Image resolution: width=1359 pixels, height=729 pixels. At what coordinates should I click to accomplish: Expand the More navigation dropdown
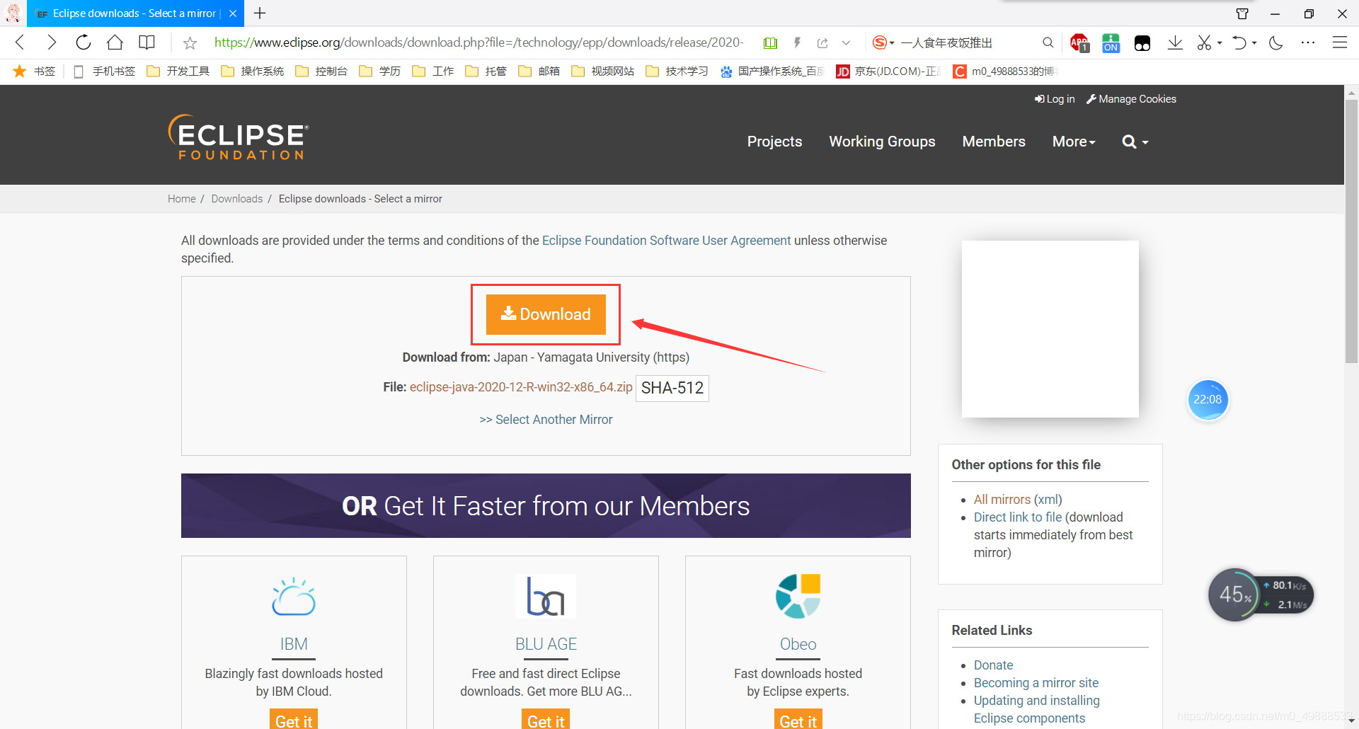[1074, 142]
